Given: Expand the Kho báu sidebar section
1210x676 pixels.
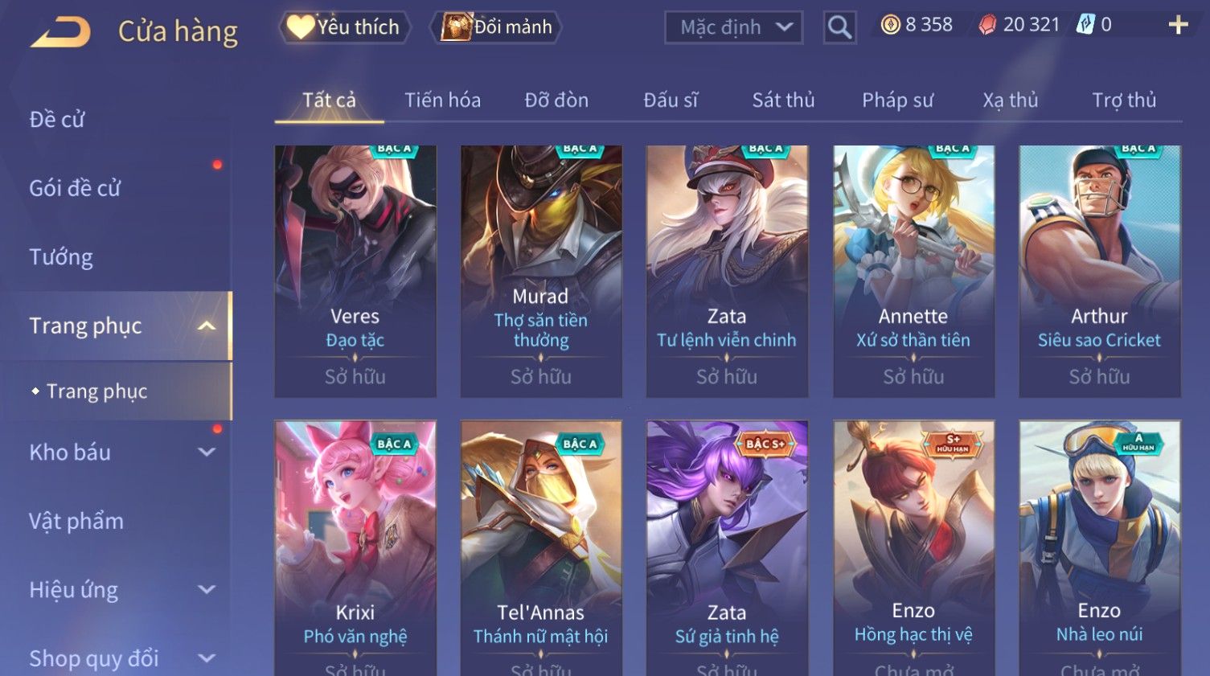Looking at the screenshot, I should 207,453.
